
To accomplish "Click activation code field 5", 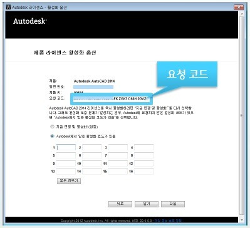I will click(x=66, y=155).
